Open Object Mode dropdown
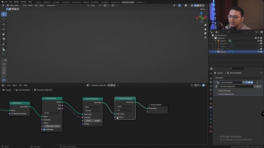 click(14, 5)
